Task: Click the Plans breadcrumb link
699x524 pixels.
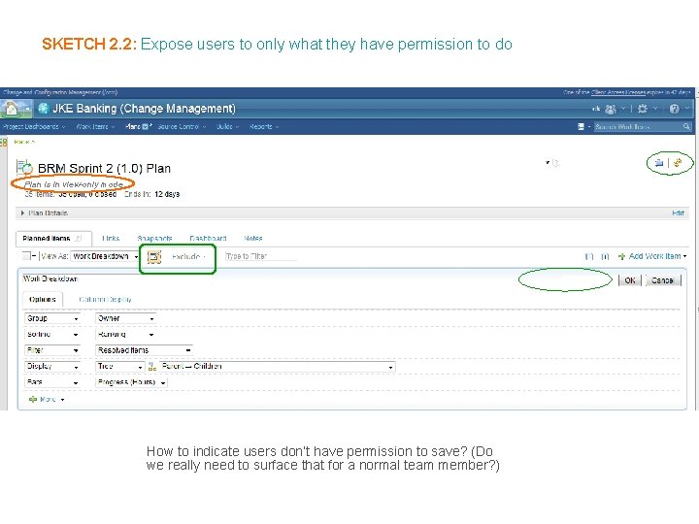Action: click(x=21, y=142)
